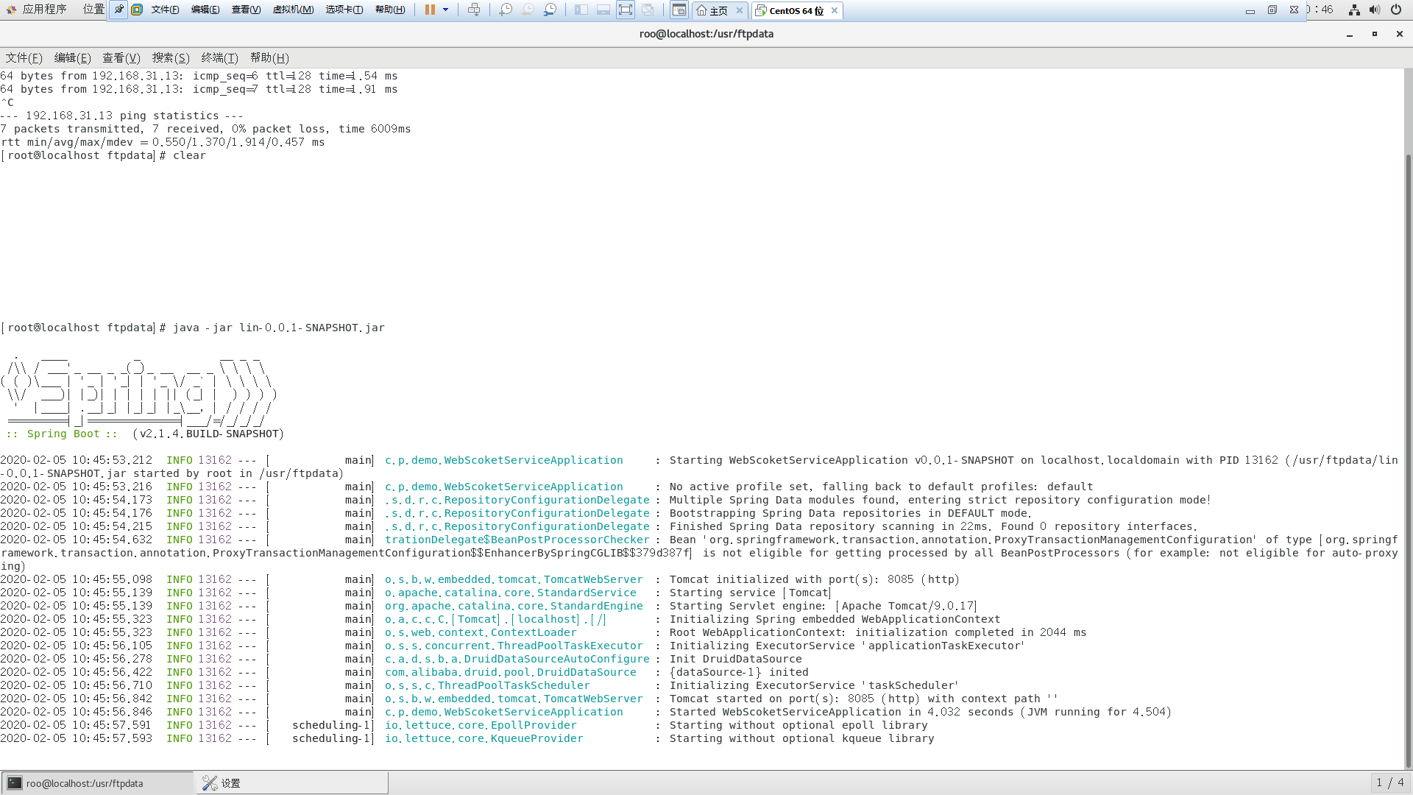Open the network status icon

click(1354, 10)
